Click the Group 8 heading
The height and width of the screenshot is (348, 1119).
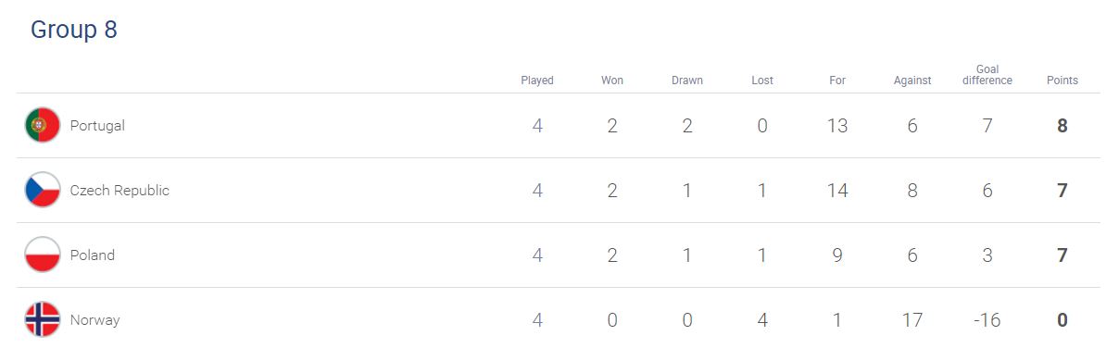point(74,30)
